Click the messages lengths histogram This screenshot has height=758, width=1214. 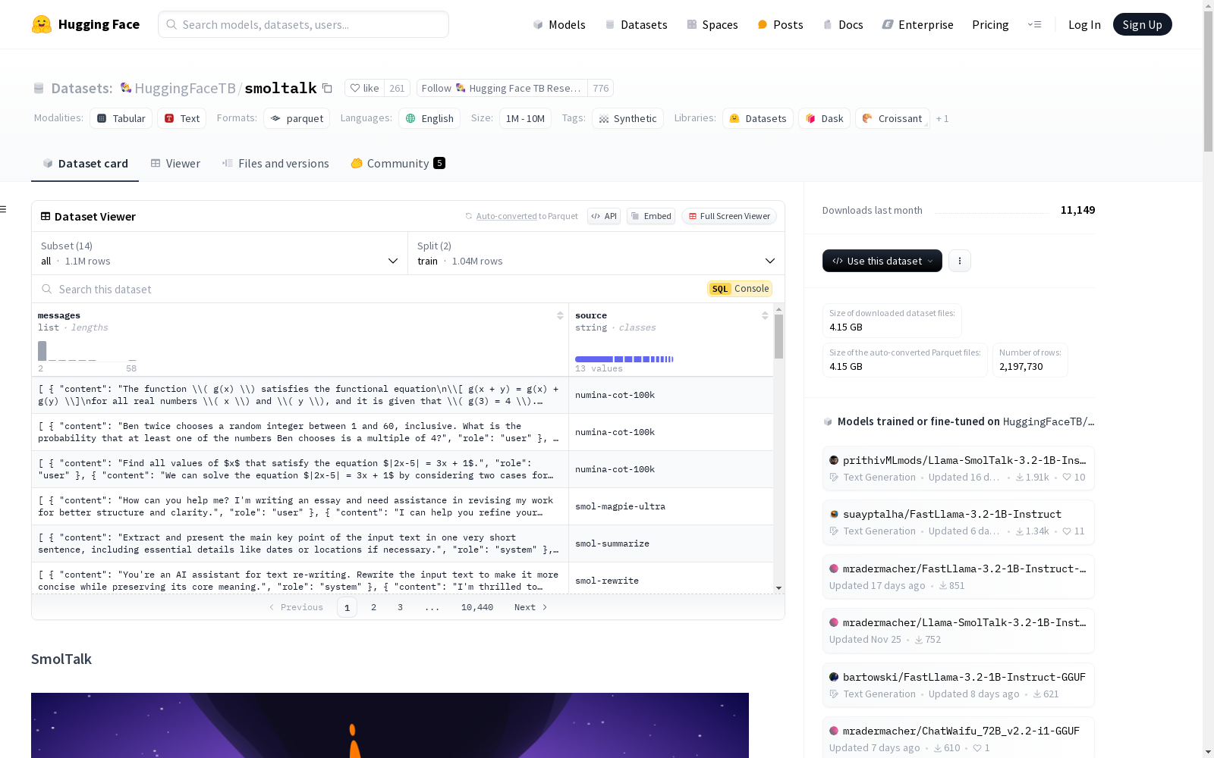[x=87, y=351]
